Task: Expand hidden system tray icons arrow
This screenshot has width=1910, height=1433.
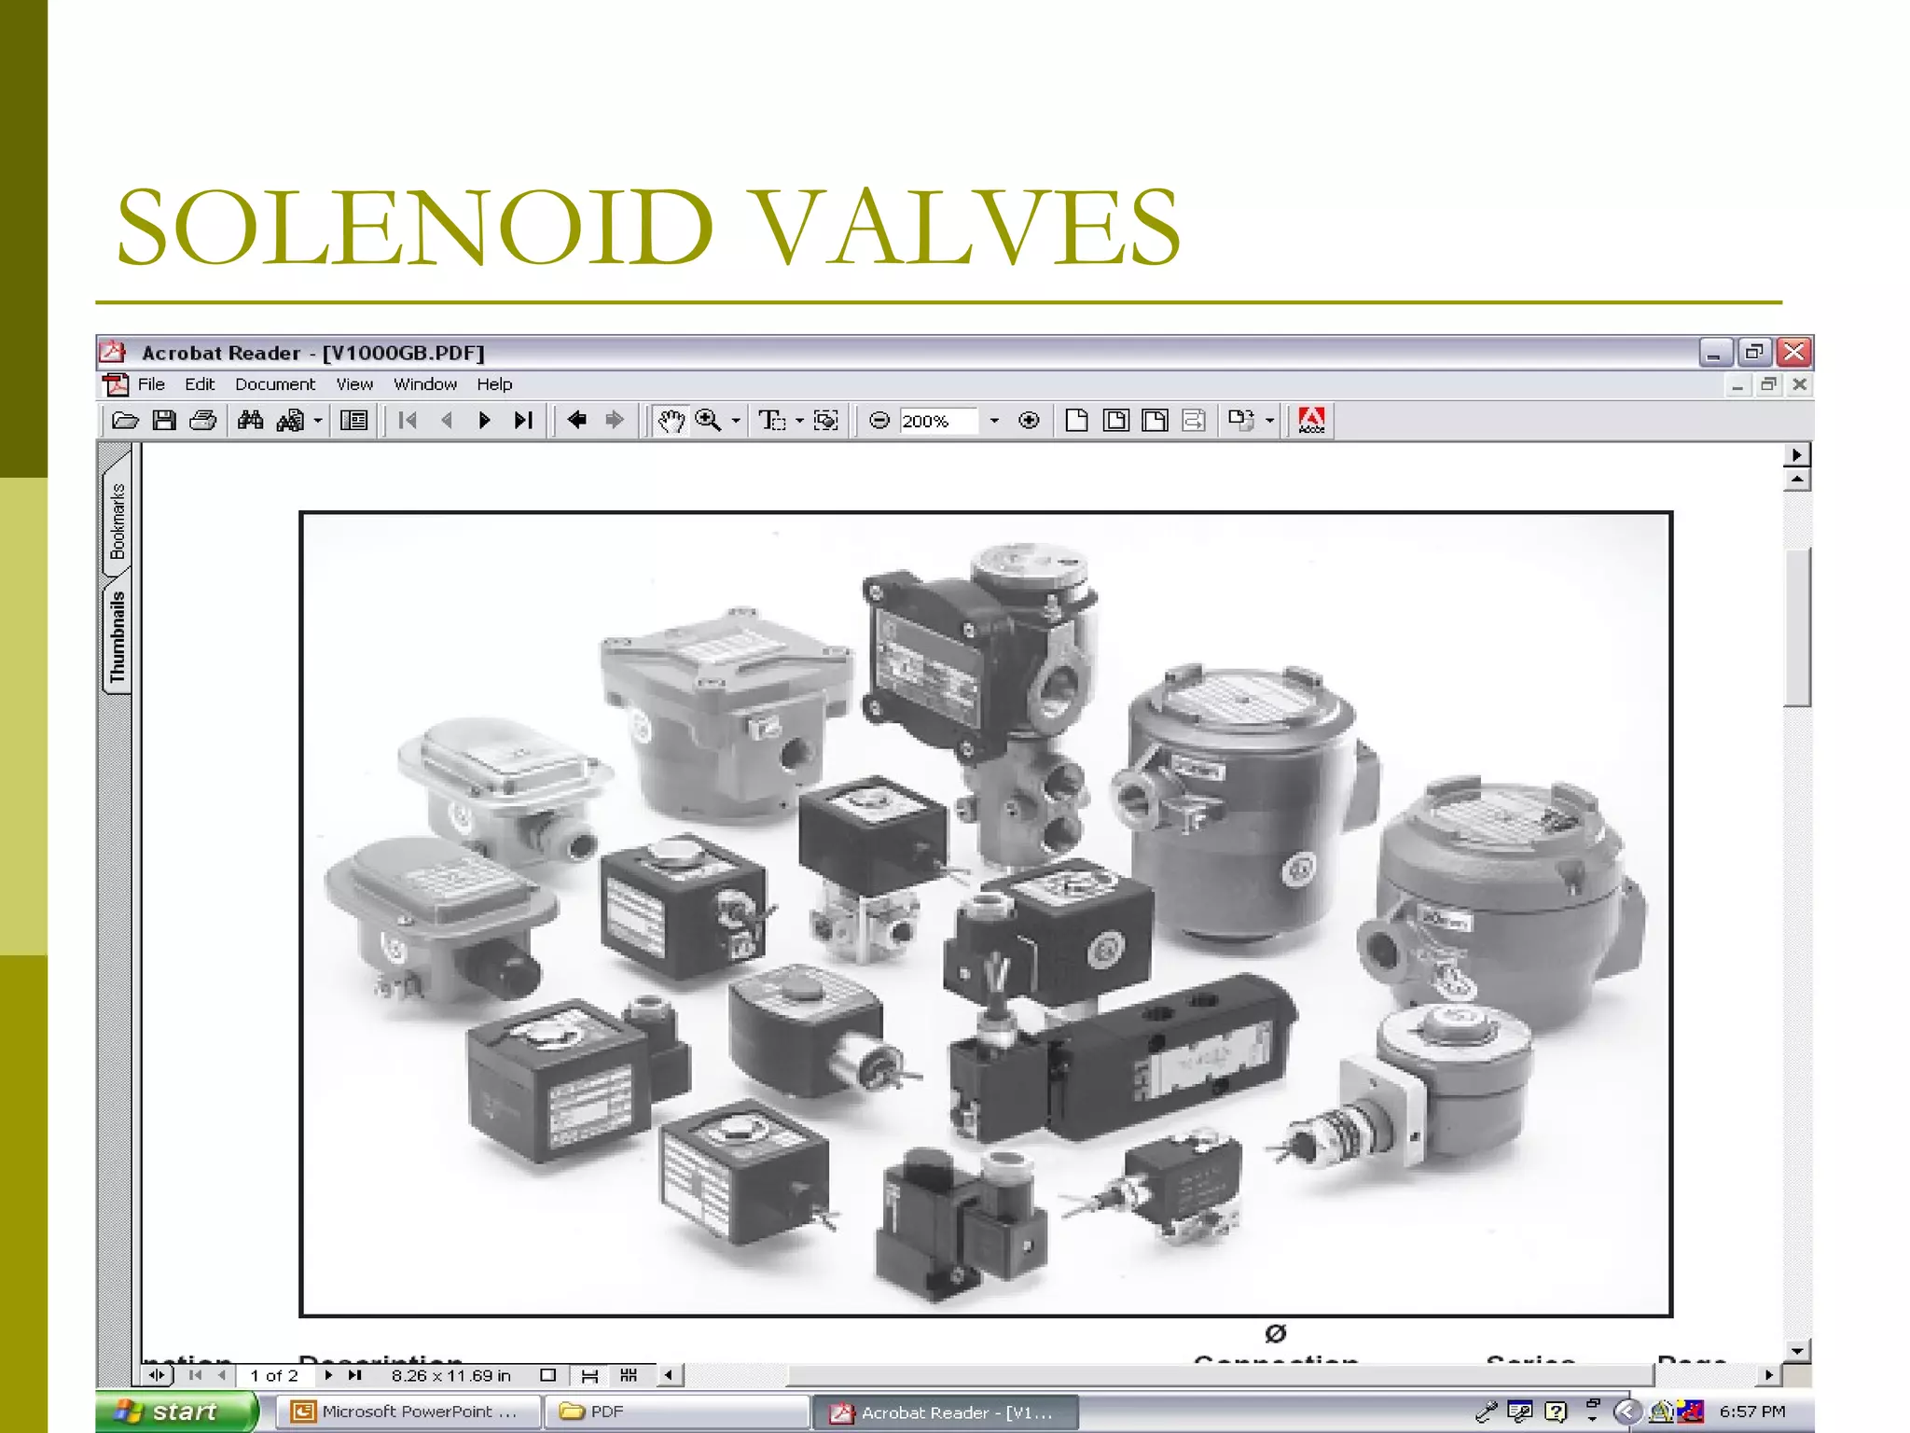Action: click(x=1627, y=1412)
